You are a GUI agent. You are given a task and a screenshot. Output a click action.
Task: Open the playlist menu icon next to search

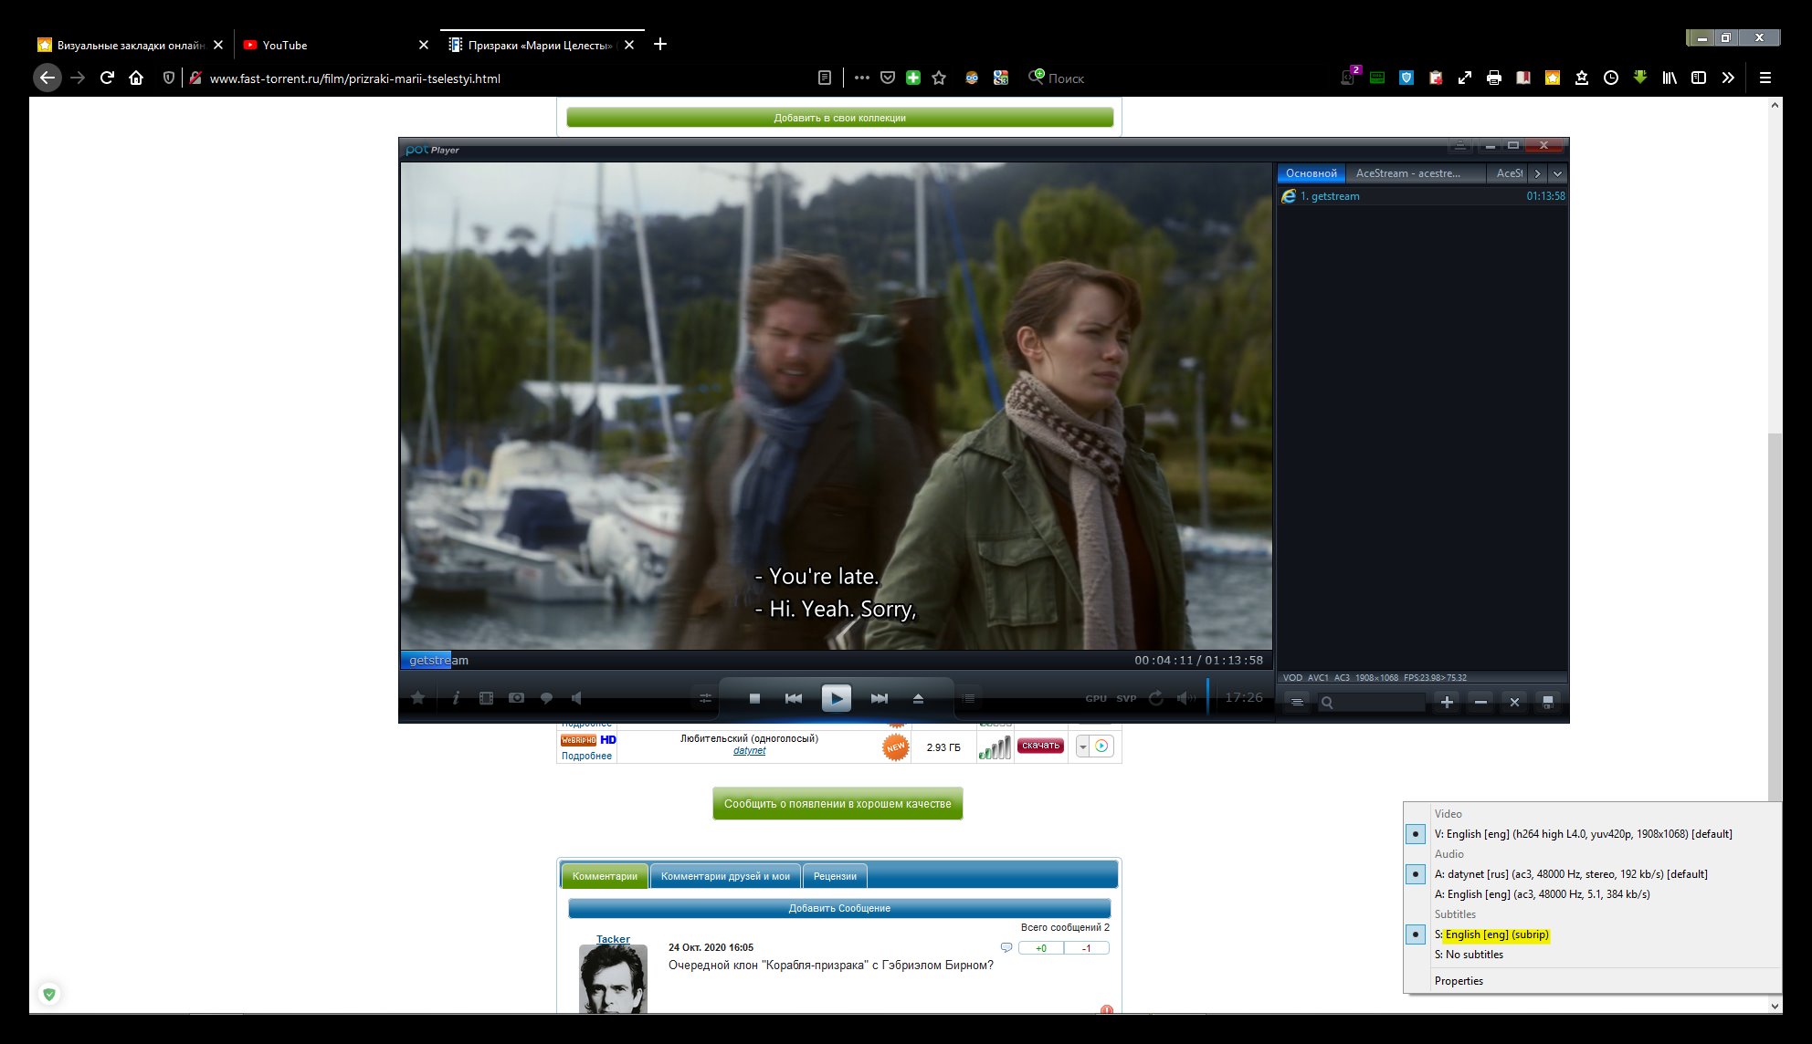[x=1296, y=702]
